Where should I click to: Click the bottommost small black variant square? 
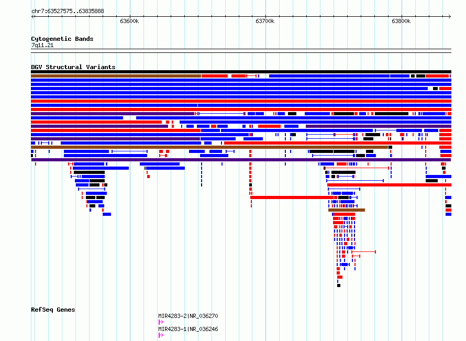339,285
